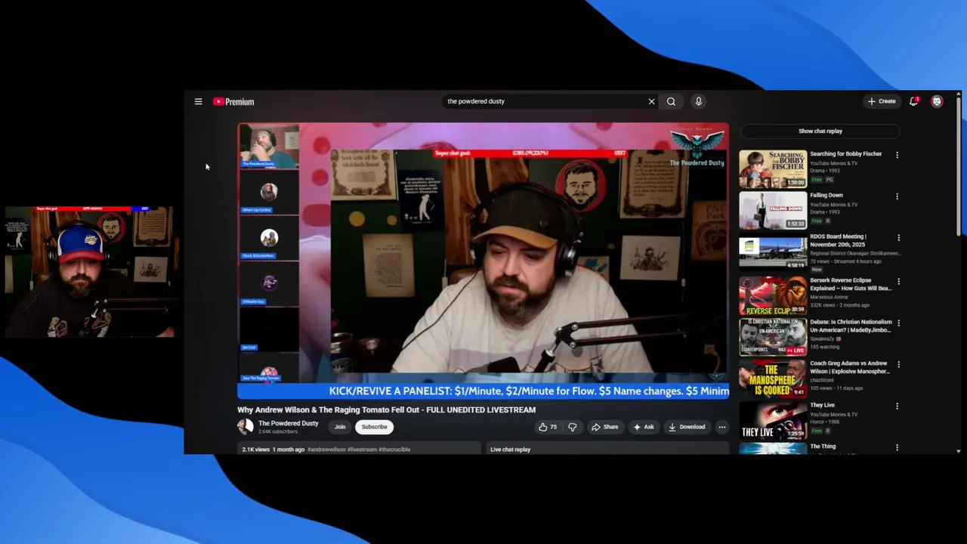967x544 pixels.
Task: Open Searching for Bobby Fischer thumbnail
Action: point(773,168)
